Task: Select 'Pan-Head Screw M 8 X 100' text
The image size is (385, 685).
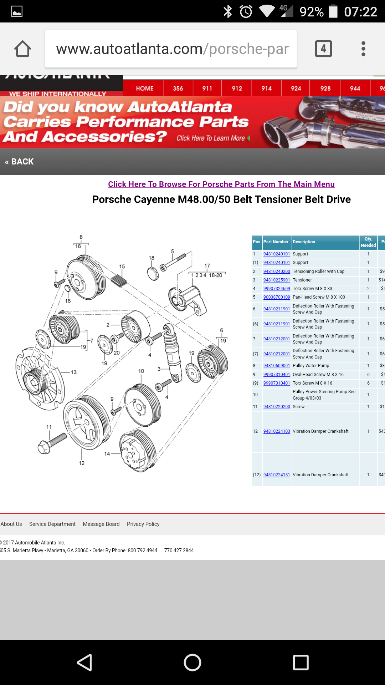Action: 319,297
